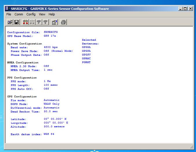
Task: Click the '4800 bps' baud rate value
Action: (51, 47)
